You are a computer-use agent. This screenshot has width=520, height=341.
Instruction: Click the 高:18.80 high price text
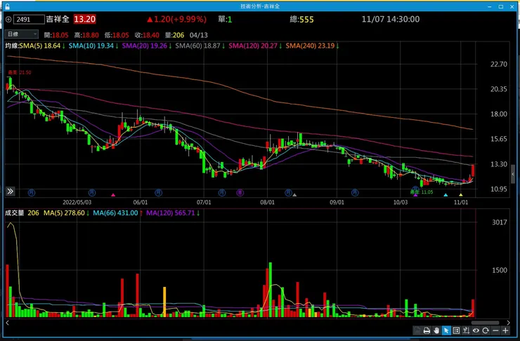[86, 35]
